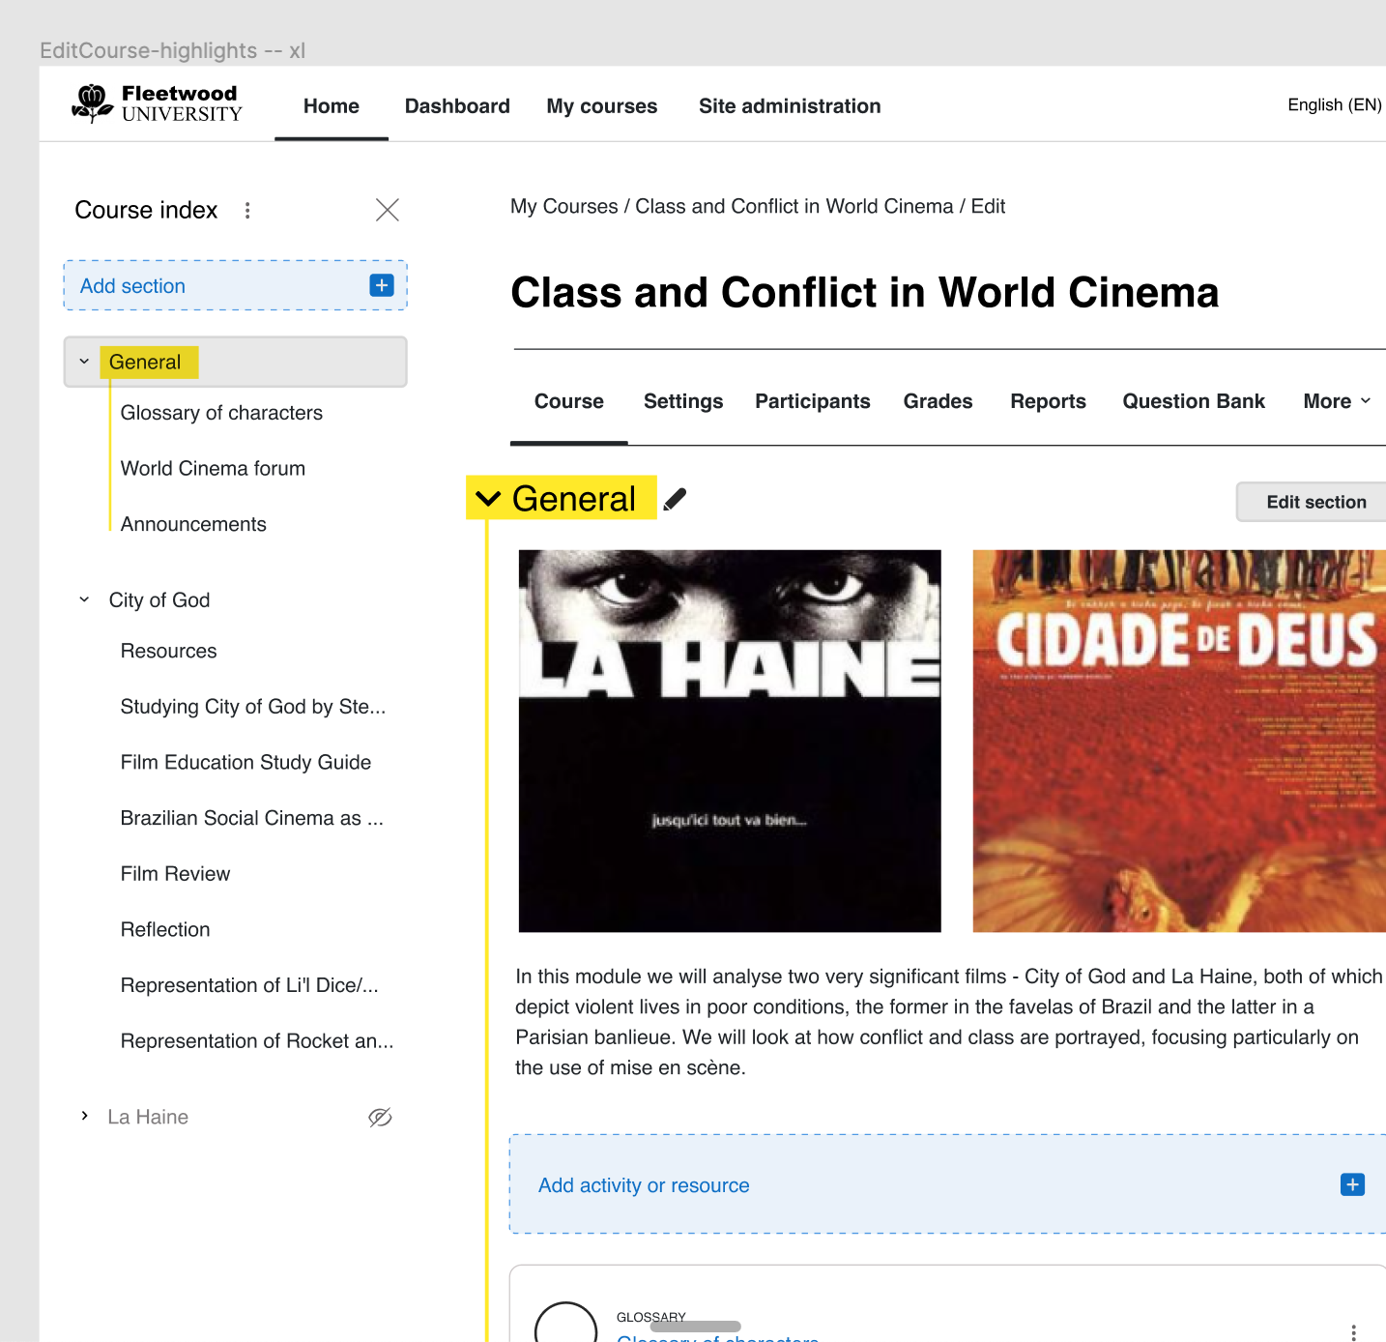Click the plus icon in Add activity or resource
This screenshot has height=1342, width=1386.
pos(1352,1184)
